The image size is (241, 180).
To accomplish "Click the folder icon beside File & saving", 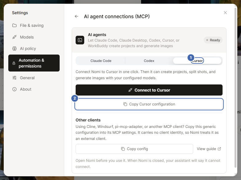I will [14, 25].
